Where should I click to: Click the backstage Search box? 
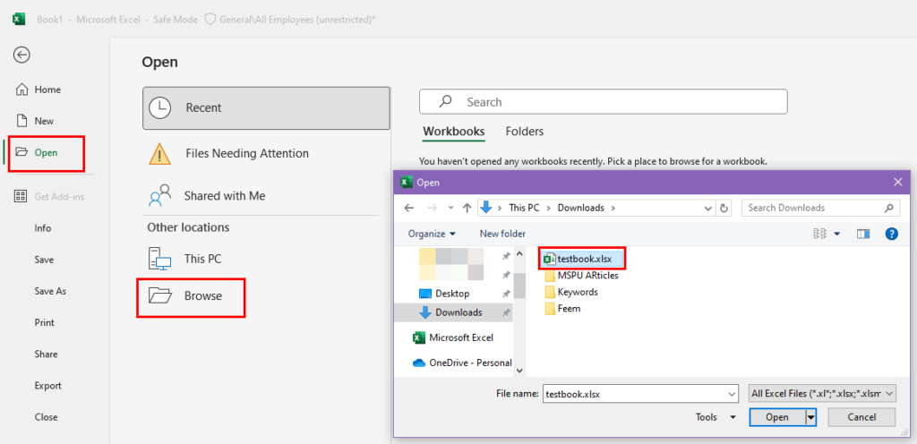(x=603, y=102)
